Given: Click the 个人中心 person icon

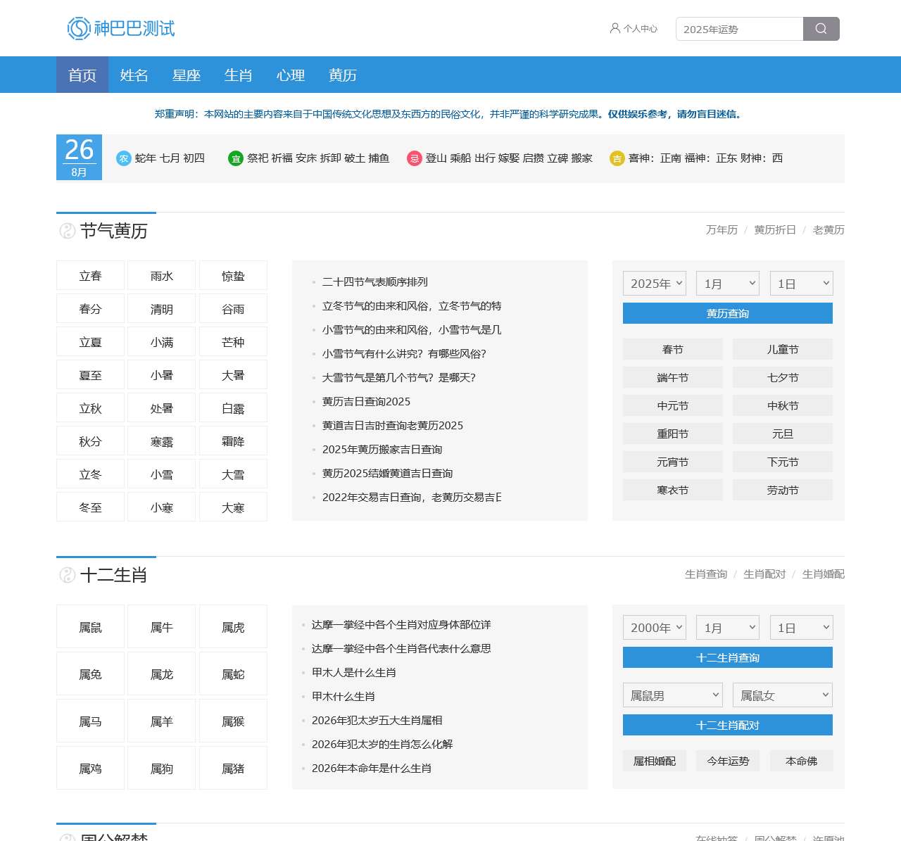Looking at the screenshot, I should tap(615, 29).
